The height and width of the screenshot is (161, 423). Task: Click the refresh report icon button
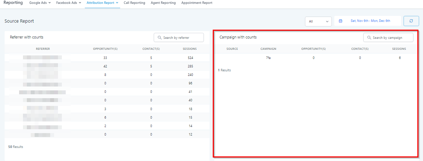(411, 21)
